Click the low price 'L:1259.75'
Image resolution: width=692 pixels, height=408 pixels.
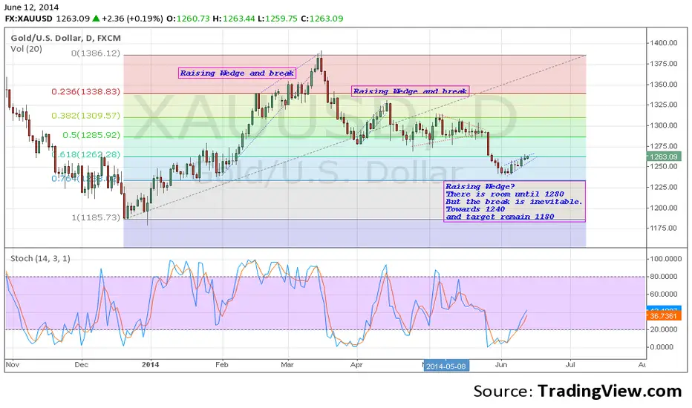tap(278, 19)
